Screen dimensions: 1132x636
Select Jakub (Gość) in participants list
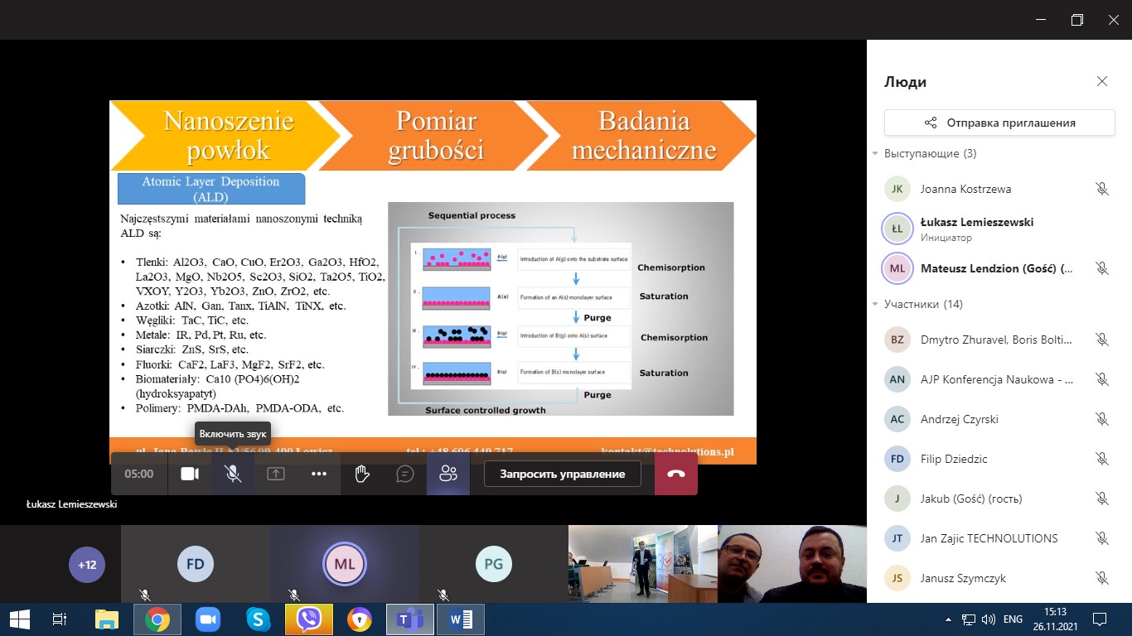tap(999, 499)
